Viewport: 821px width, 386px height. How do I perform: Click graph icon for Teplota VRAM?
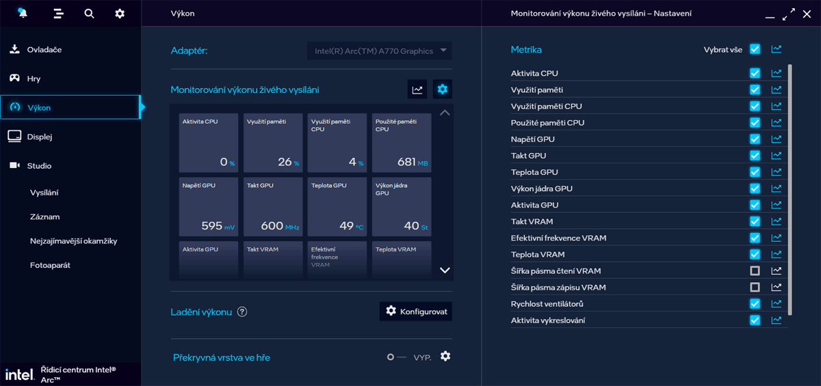click(x=777, y=254)
